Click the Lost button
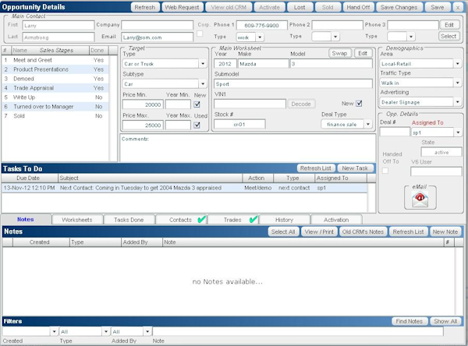The width and height of the screenshot is (468, 346). (x=300, y=7)
